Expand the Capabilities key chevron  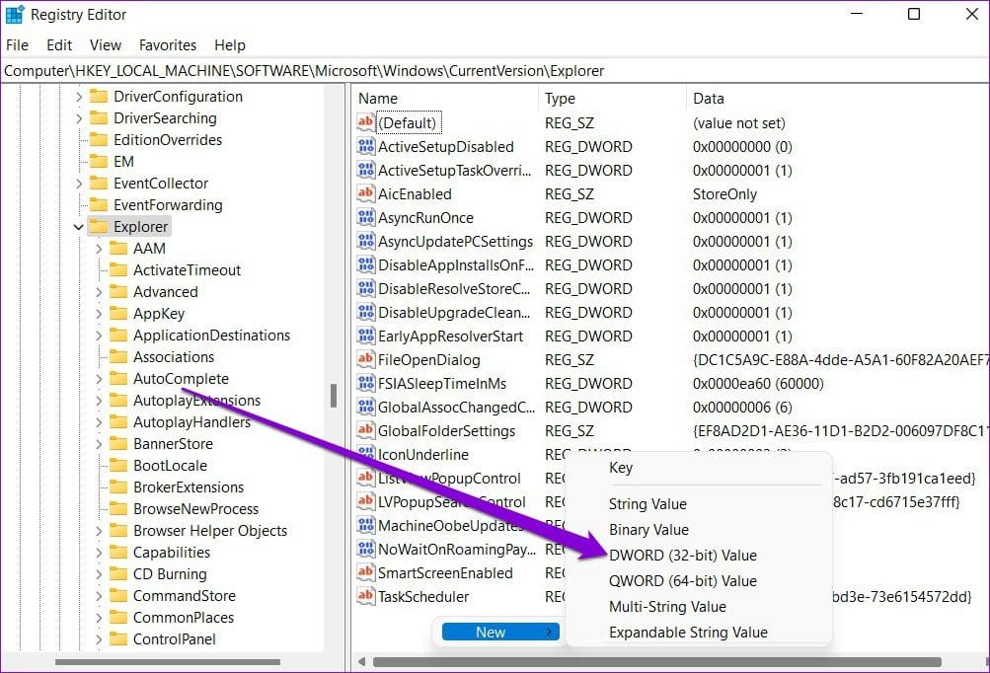[x=99, y=553]
